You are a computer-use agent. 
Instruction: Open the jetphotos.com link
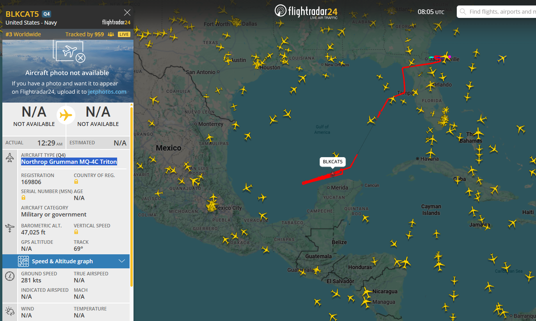(107, 92)
